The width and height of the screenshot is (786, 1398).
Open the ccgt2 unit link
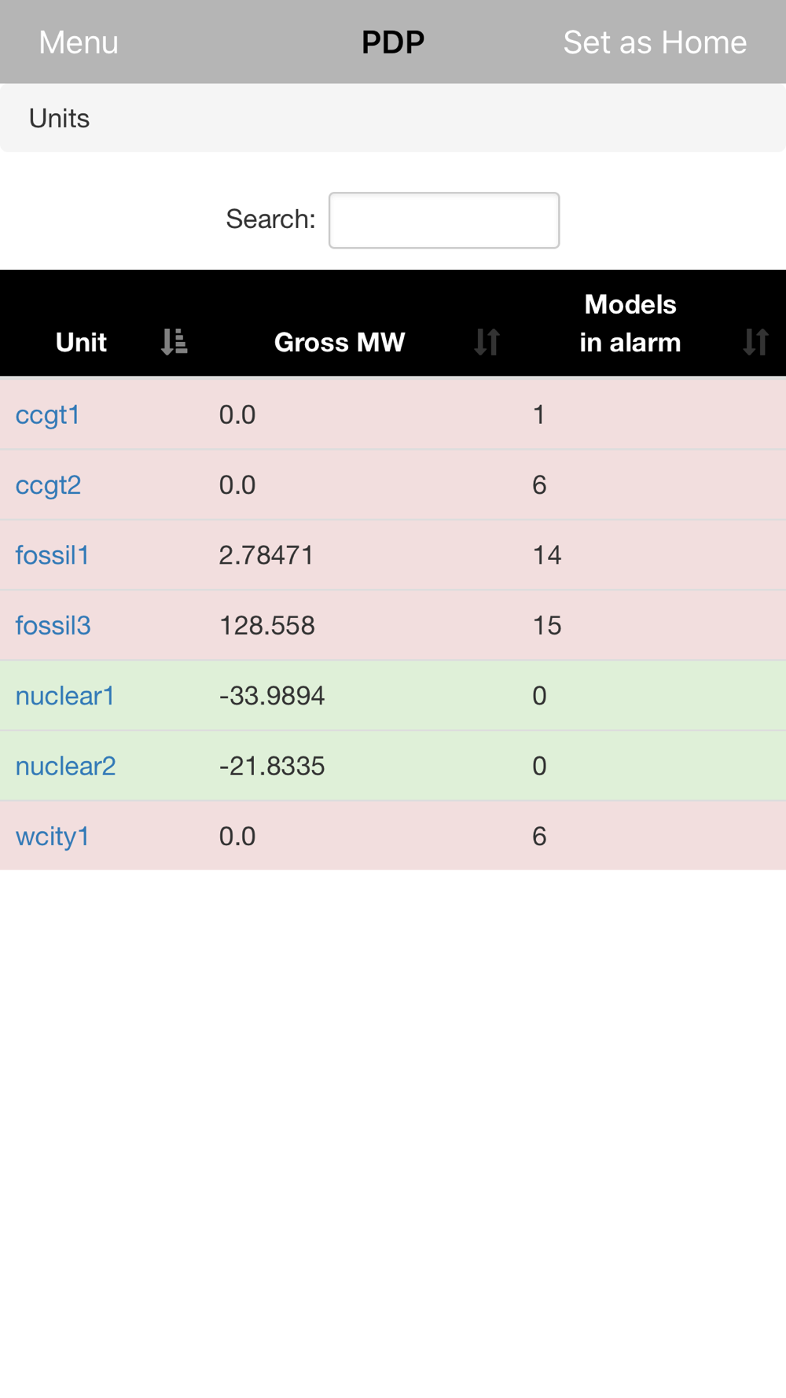(x=49, y=485)
